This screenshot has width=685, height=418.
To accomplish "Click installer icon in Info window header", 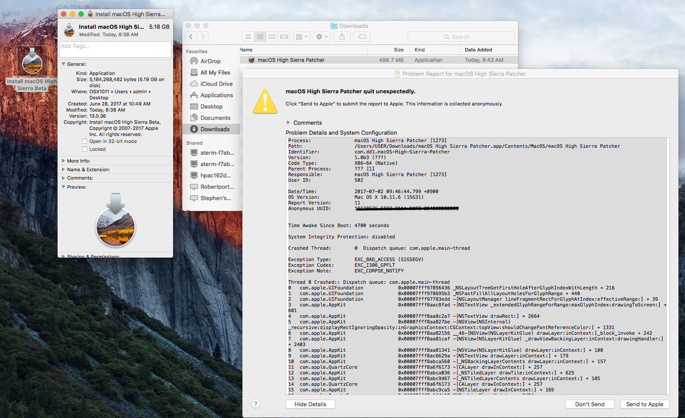I will 69,30.
